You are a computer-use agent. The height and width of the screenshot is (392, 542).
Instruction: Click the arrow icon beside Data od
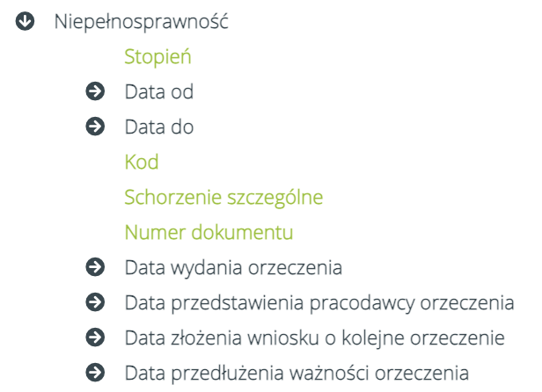[x=96, y=92]
